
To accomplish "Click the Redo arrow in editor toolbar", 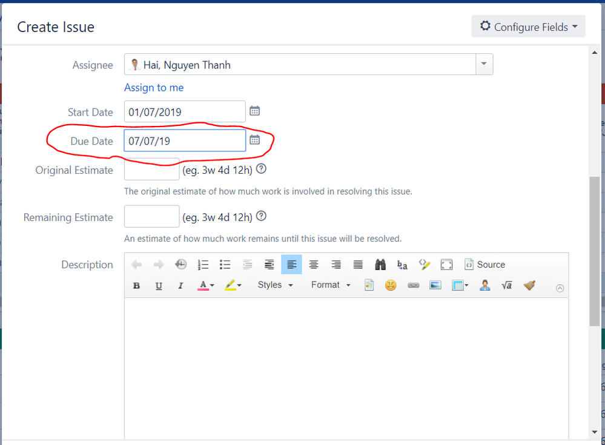I will (159, 265).
